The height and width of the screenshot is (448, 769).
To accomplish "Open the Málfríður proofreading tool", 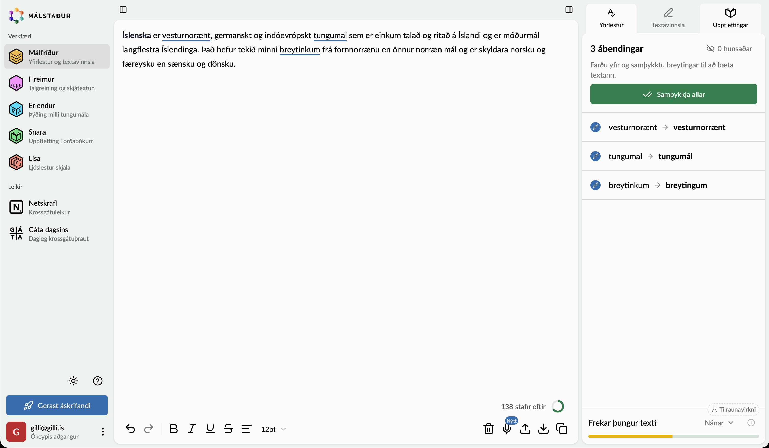I will pyautogui.click(x=57, y=57).
